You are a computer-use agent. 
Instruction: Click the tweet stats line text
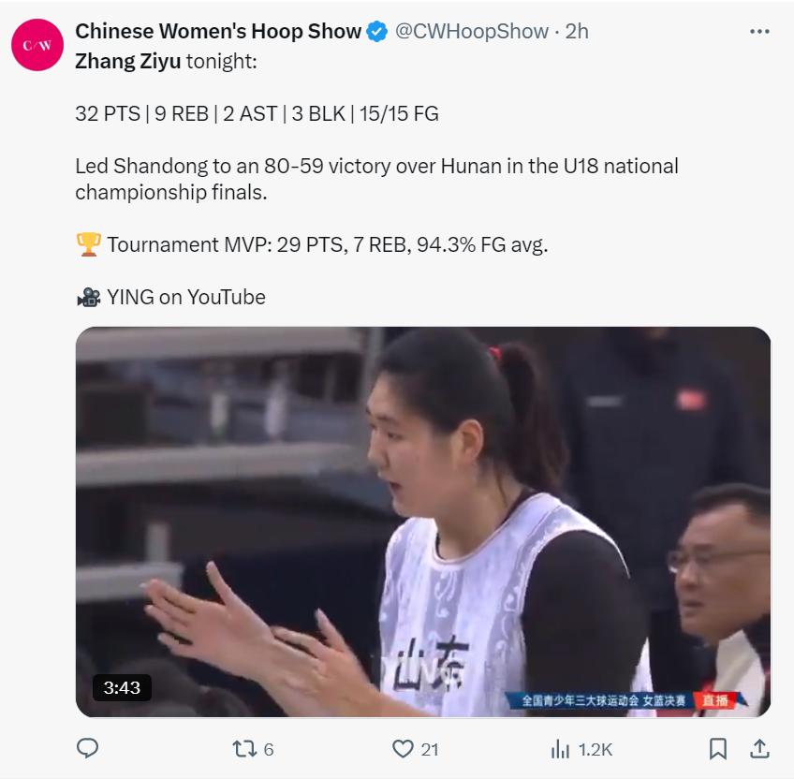tap(257, 114)
